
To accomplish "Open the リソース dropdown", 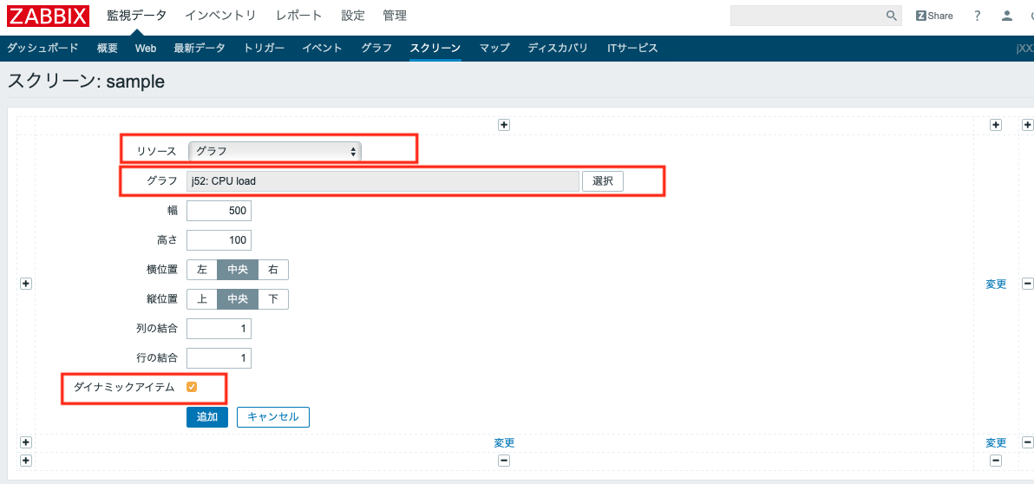I will 275,151.
